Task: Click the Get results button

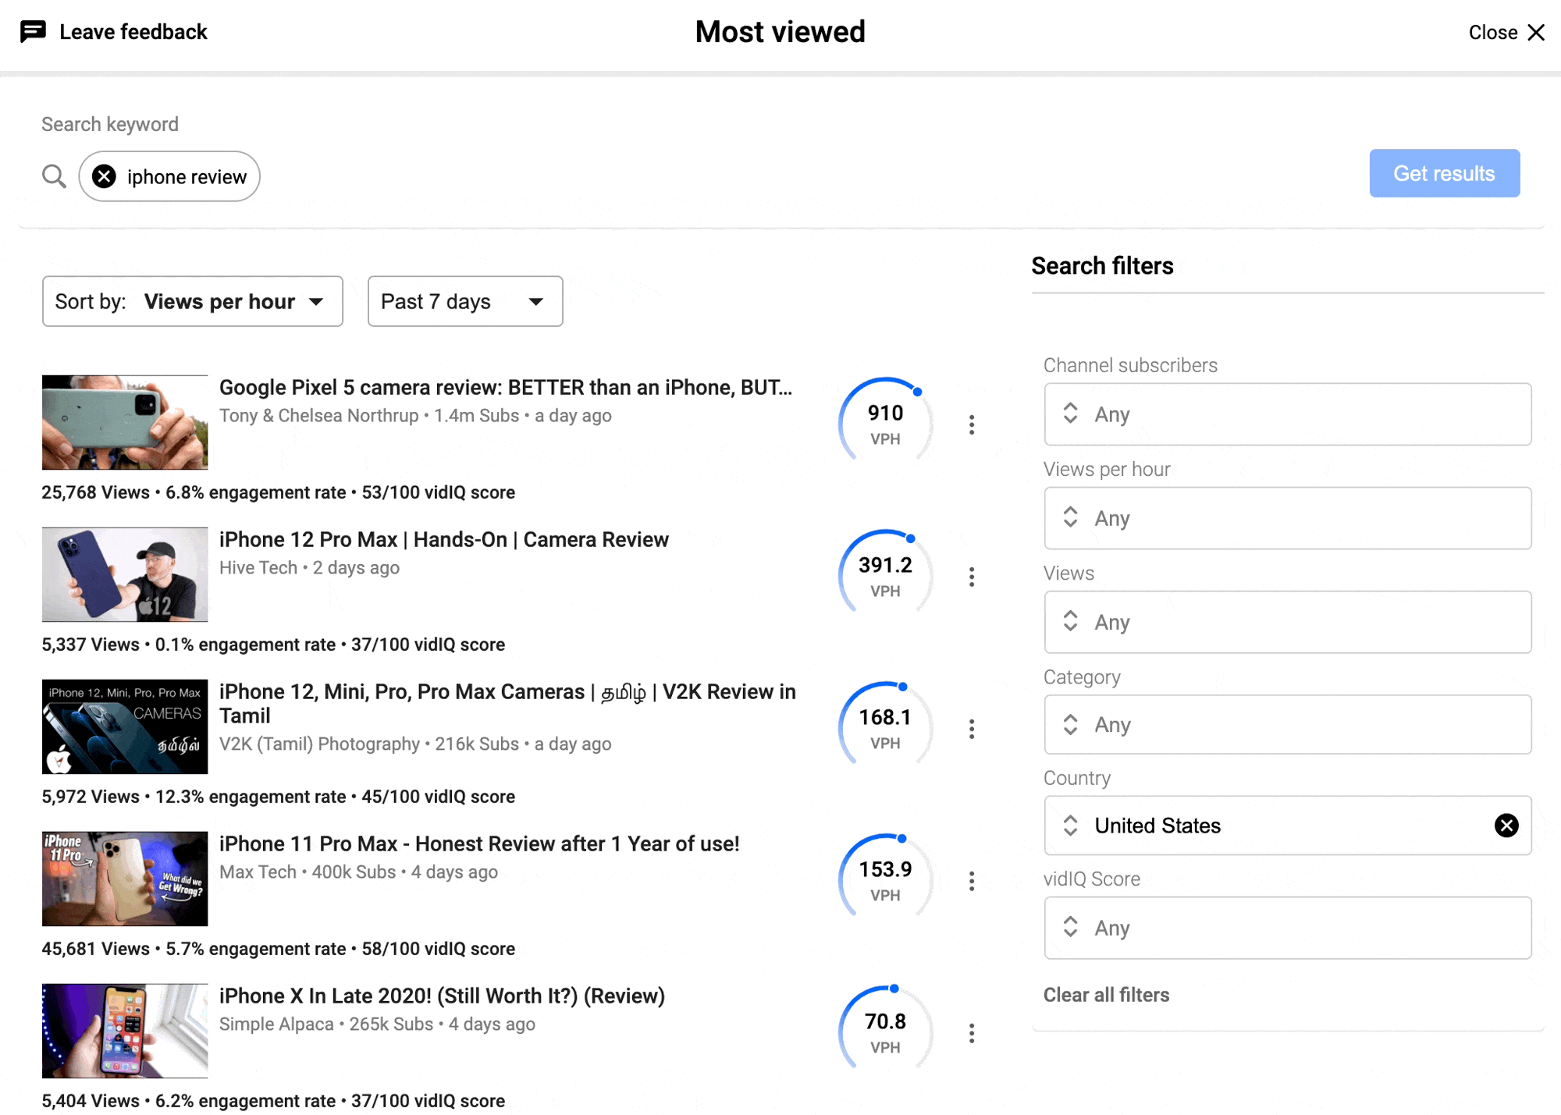Action: pos(1444,173)
